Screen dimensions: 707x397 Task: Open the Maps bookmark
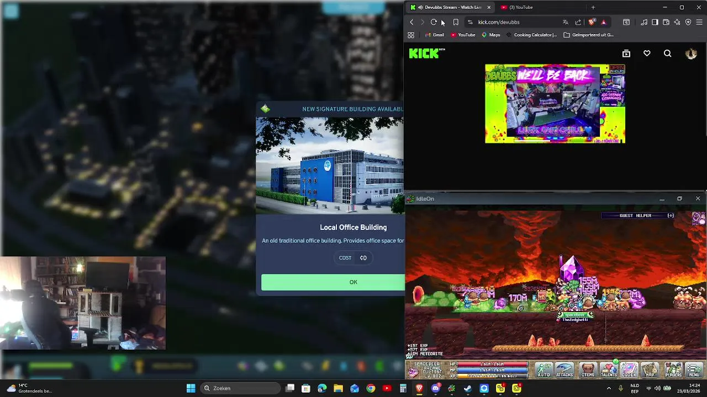pos(490,35)
